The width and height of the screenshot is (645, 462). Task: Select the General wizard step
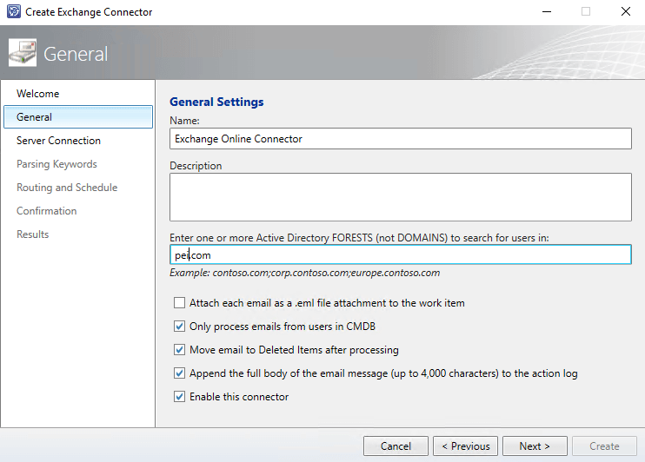(78, 117)
